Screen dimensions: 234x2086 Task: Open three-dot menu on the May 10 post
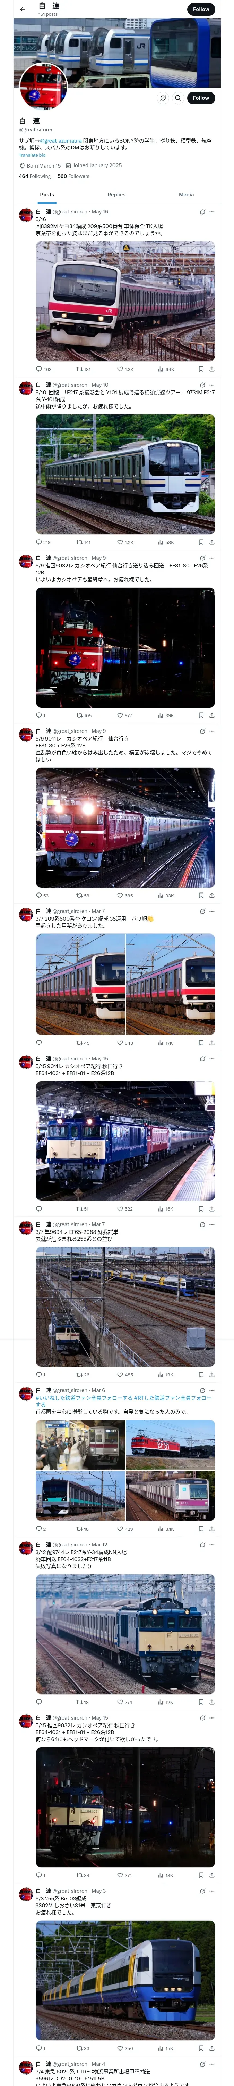tap(212, 385)
